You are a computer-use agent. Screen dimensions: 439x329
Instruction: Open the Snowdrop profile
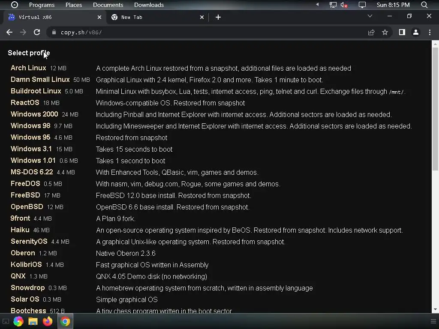click(27, 287)
